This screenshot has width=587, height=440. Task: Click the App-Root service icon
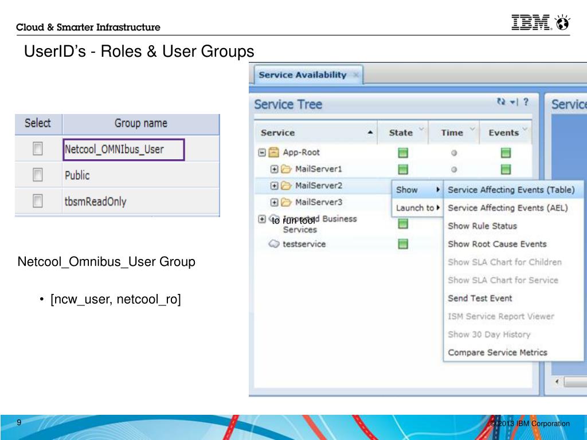[274, 152]
